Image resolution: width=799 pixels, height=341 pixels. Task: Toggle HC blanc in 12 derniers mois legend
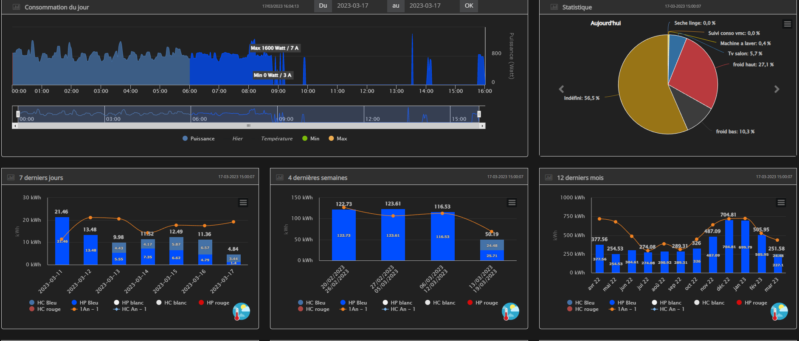(709, 303)
